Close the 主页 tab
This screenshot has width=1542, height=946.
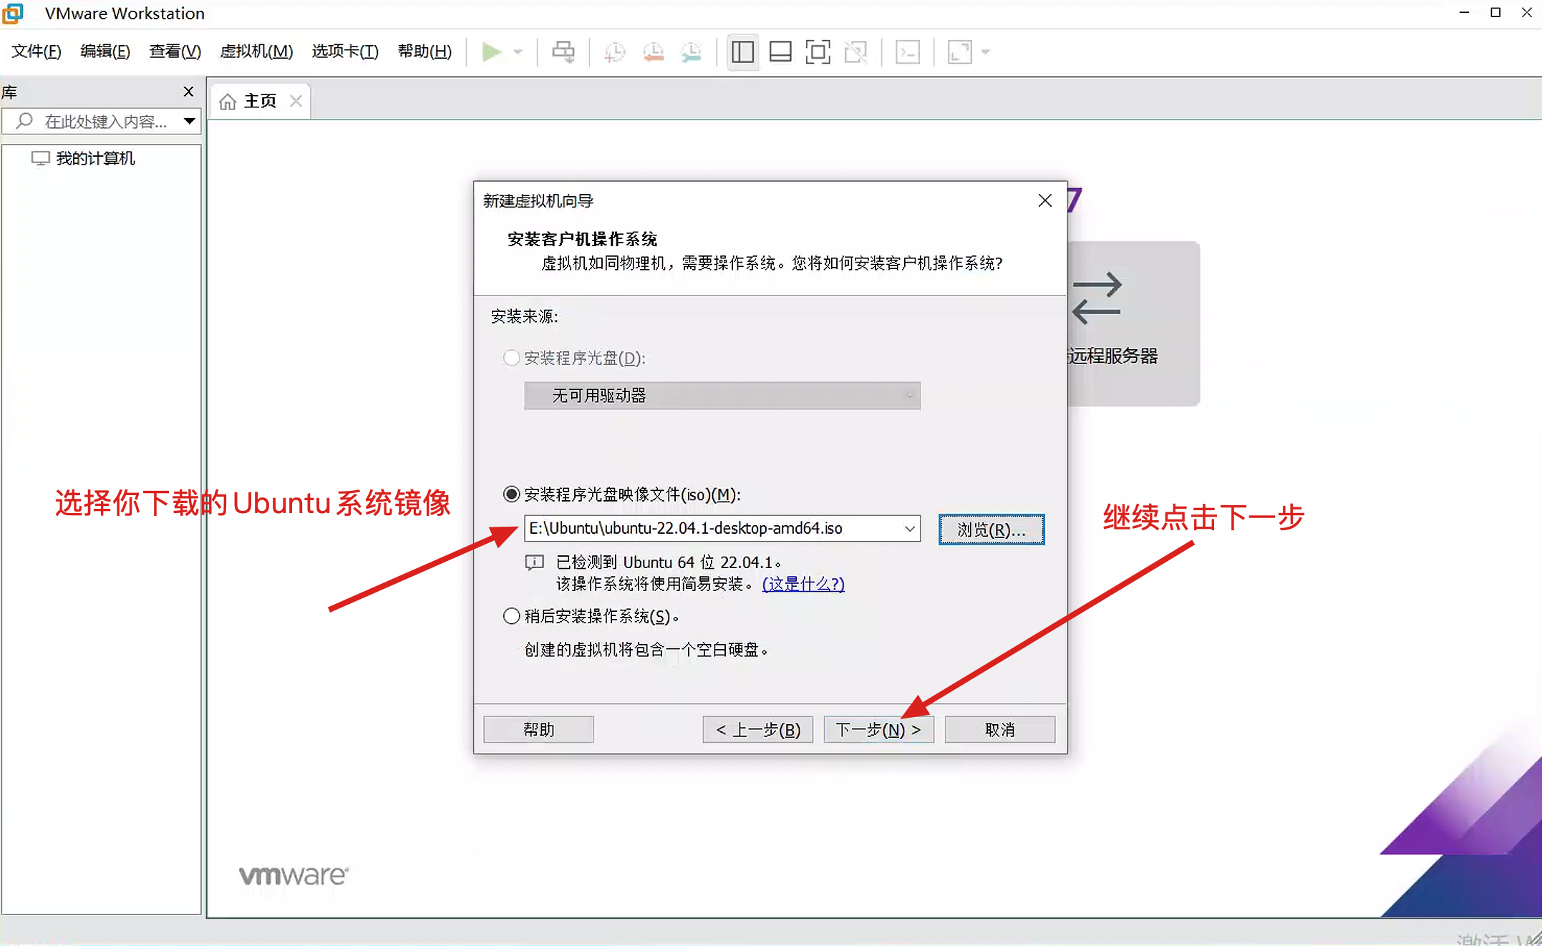point(296,101)
